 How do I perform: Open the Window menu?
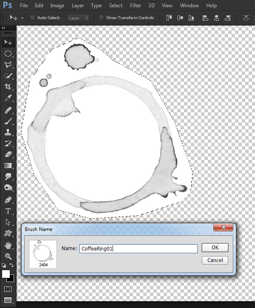[x=190, y=6]
